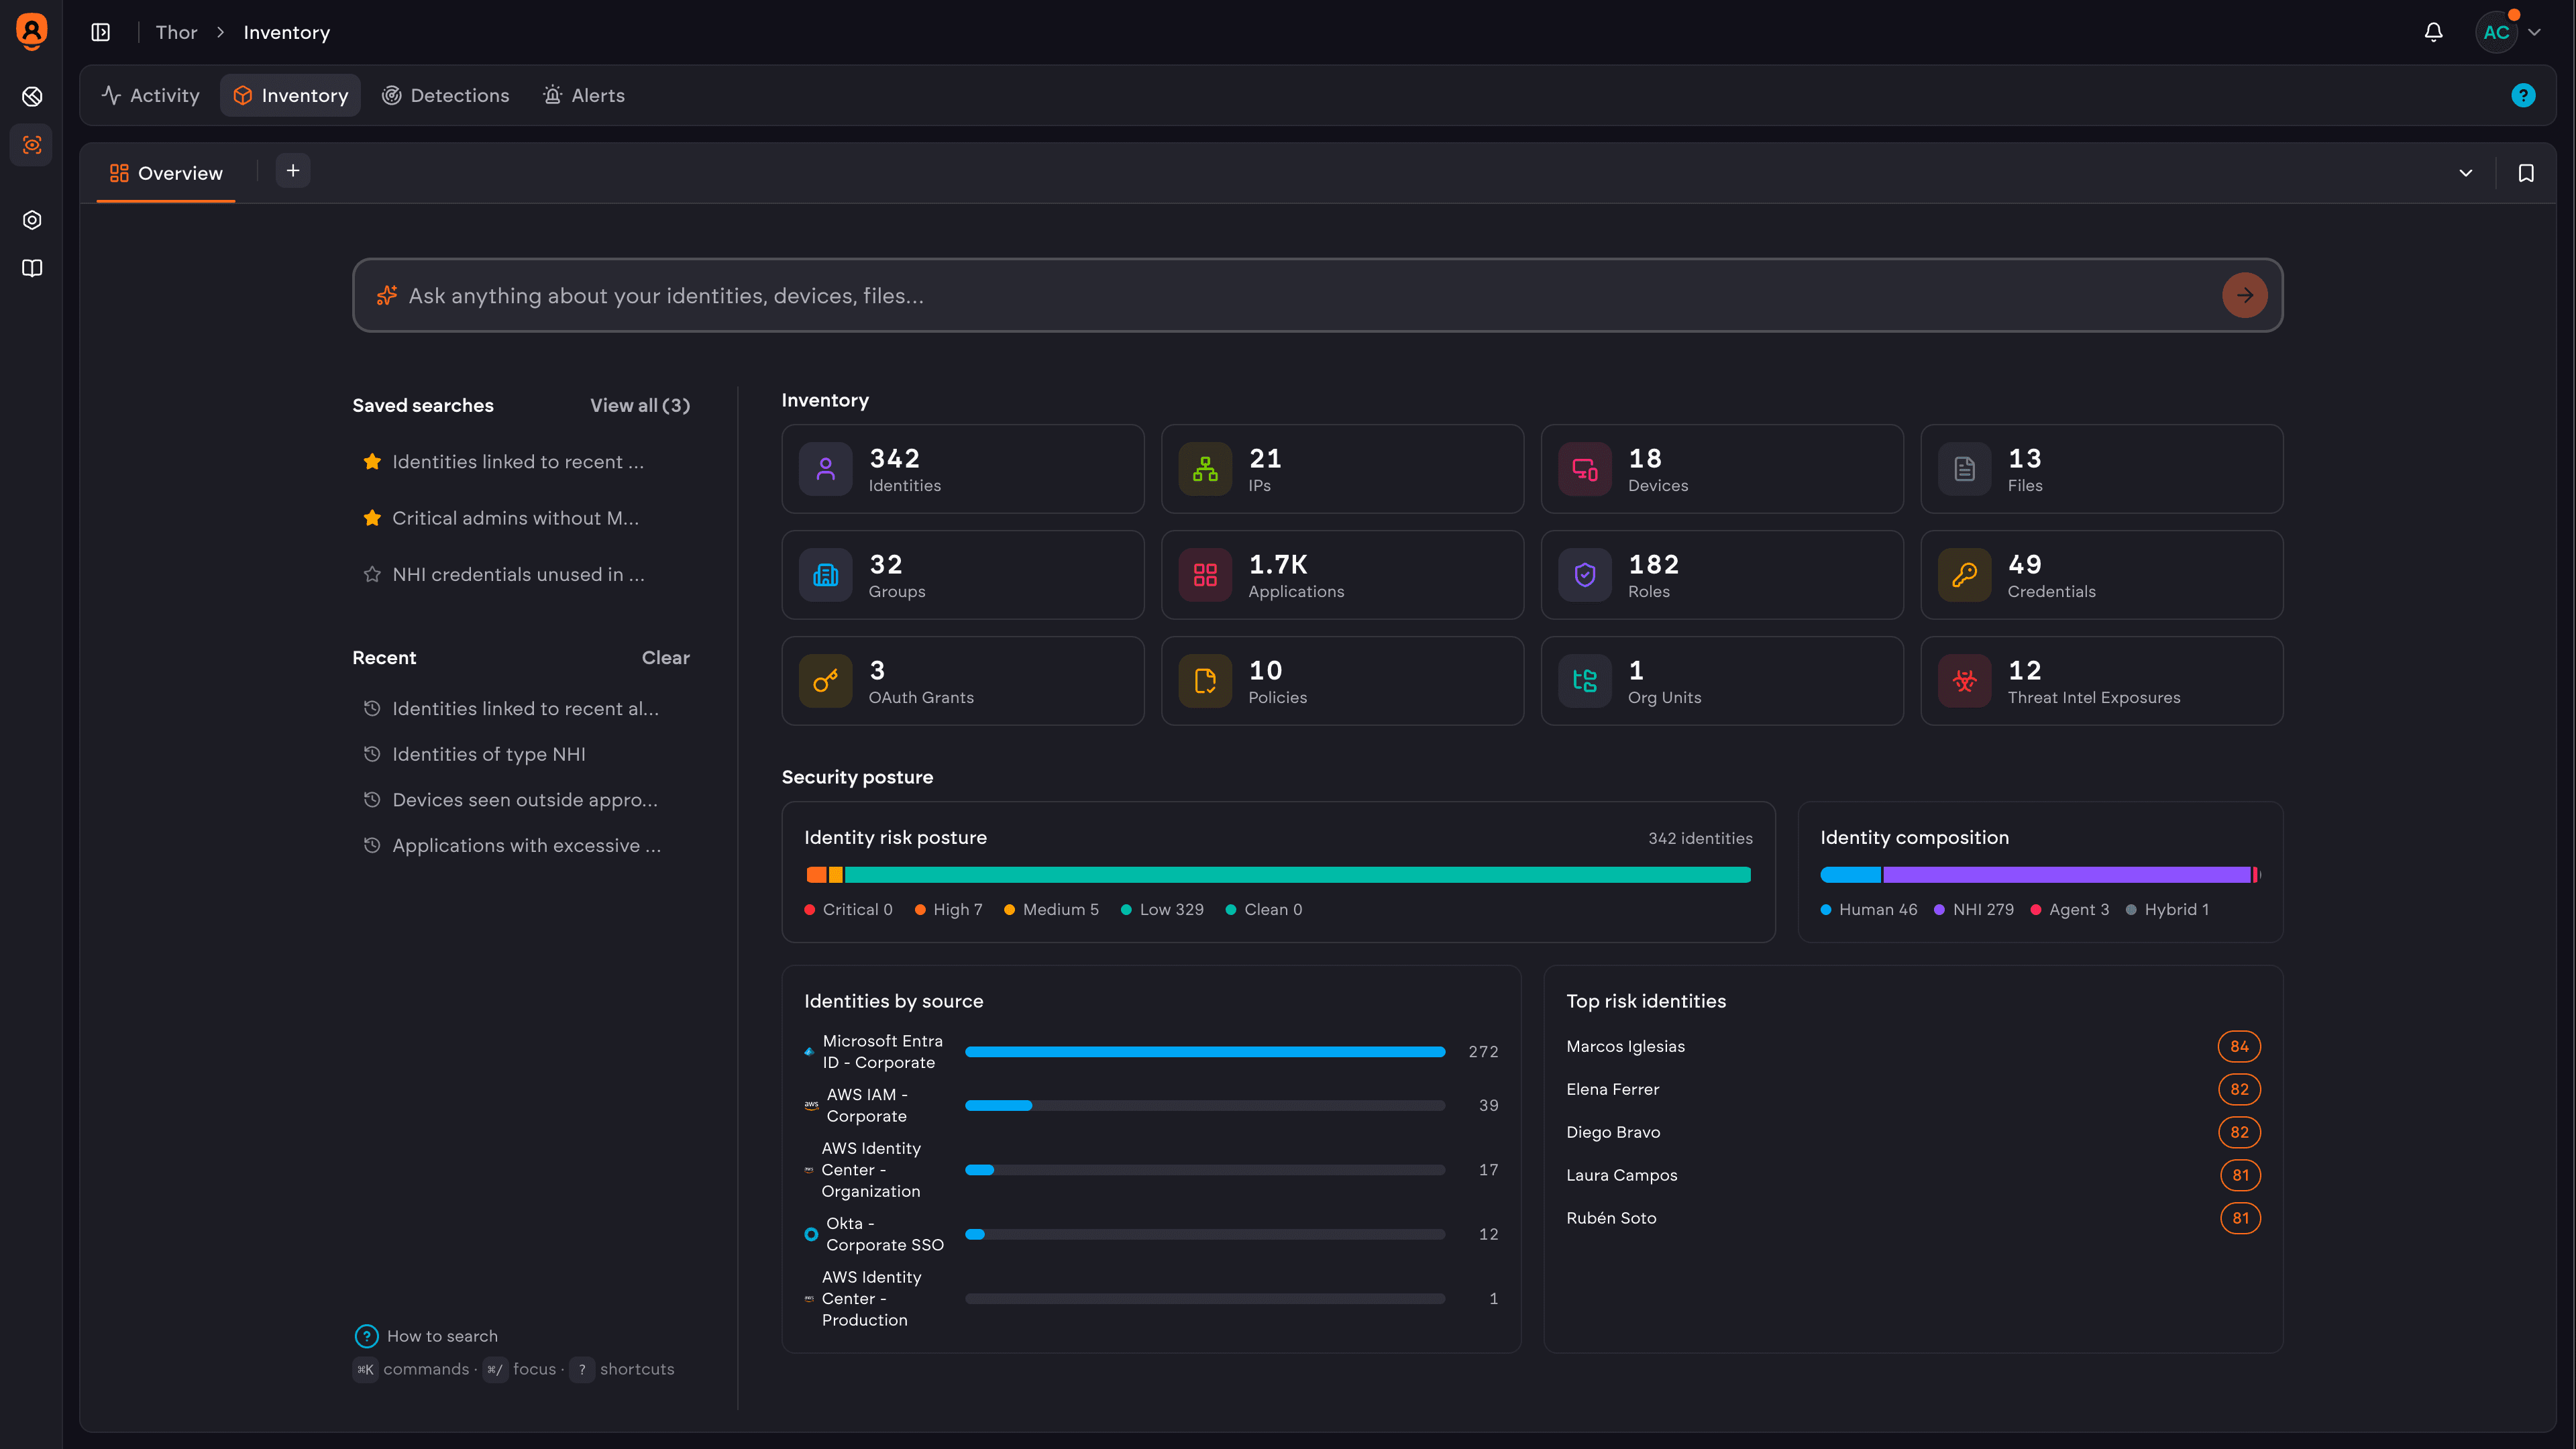The image size is (2576, 1449).
Task: Open the notifications bell
Action: [2433, 32]
